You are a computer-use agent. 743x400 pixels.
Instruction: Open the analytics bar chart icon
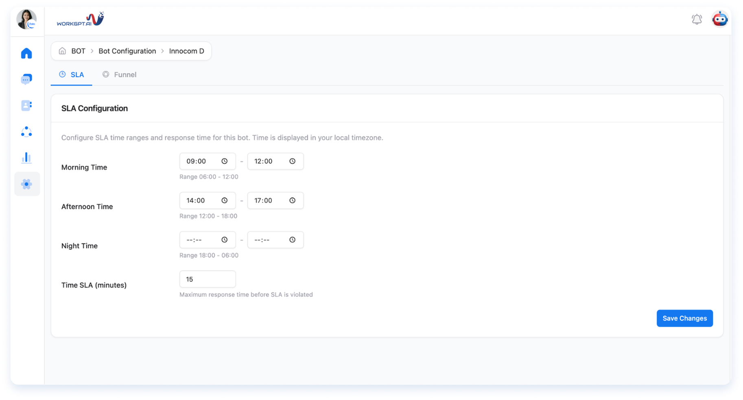(26, 158)
